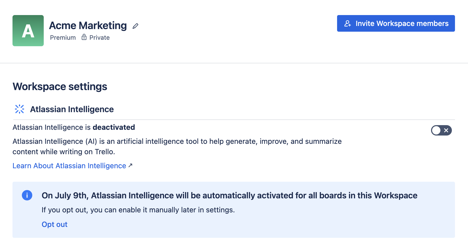
Task: Opt out of automatic AI activation
Action: coord(54,224)
